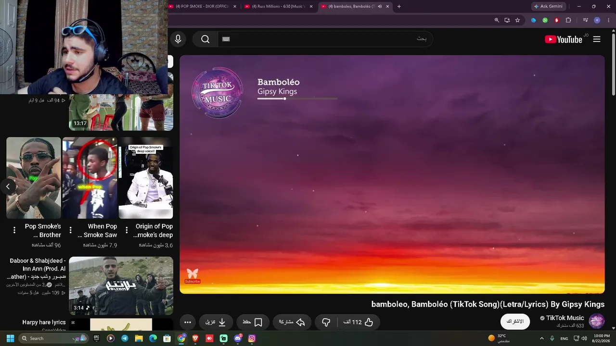Viewport: 616px width, 346px height.
Task: Click the download (تنزيل) button
Action: 216,322
